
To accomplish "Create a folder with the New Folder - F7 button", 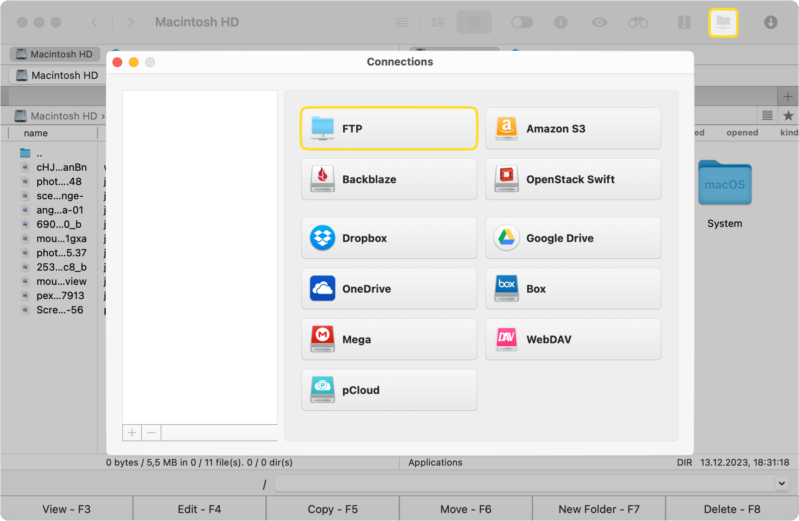I will click(x=598, y=509).
